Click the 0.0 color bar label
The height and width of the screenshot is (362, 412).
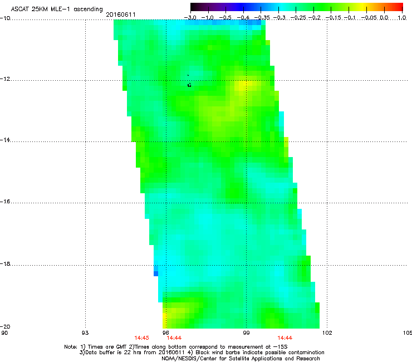[384, 18]
